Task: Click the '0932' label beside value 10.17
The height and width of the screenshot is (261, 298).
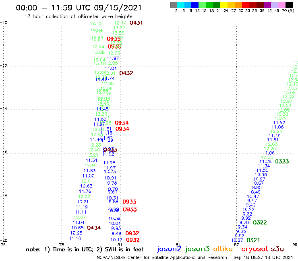Action: [x=133, y=240]
